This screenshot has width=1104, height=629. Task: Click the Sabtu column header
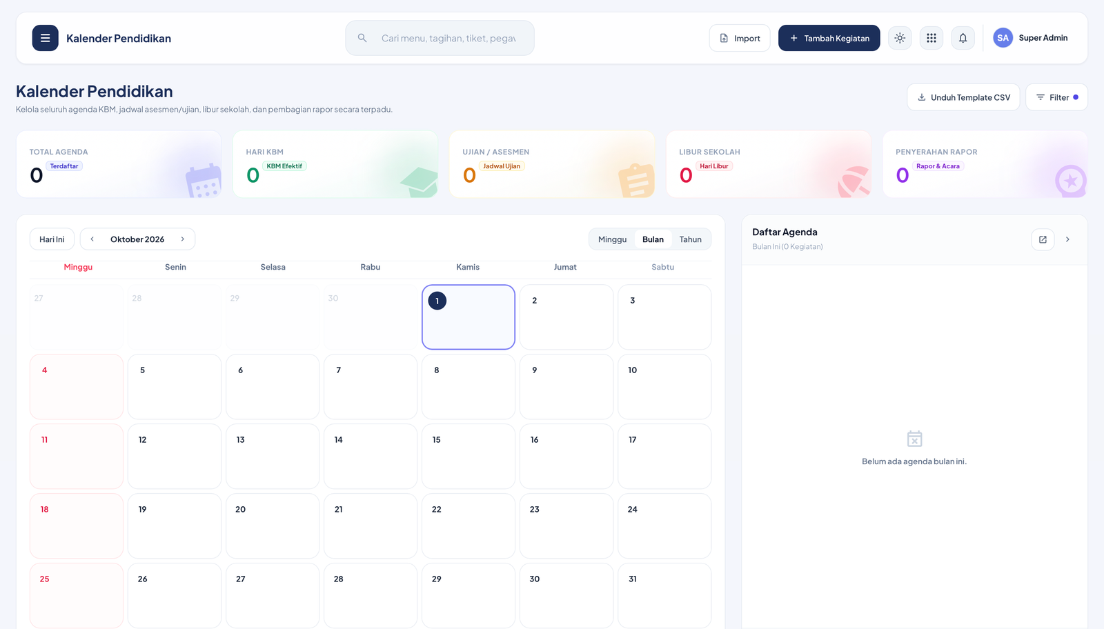(x=662, y=267)
